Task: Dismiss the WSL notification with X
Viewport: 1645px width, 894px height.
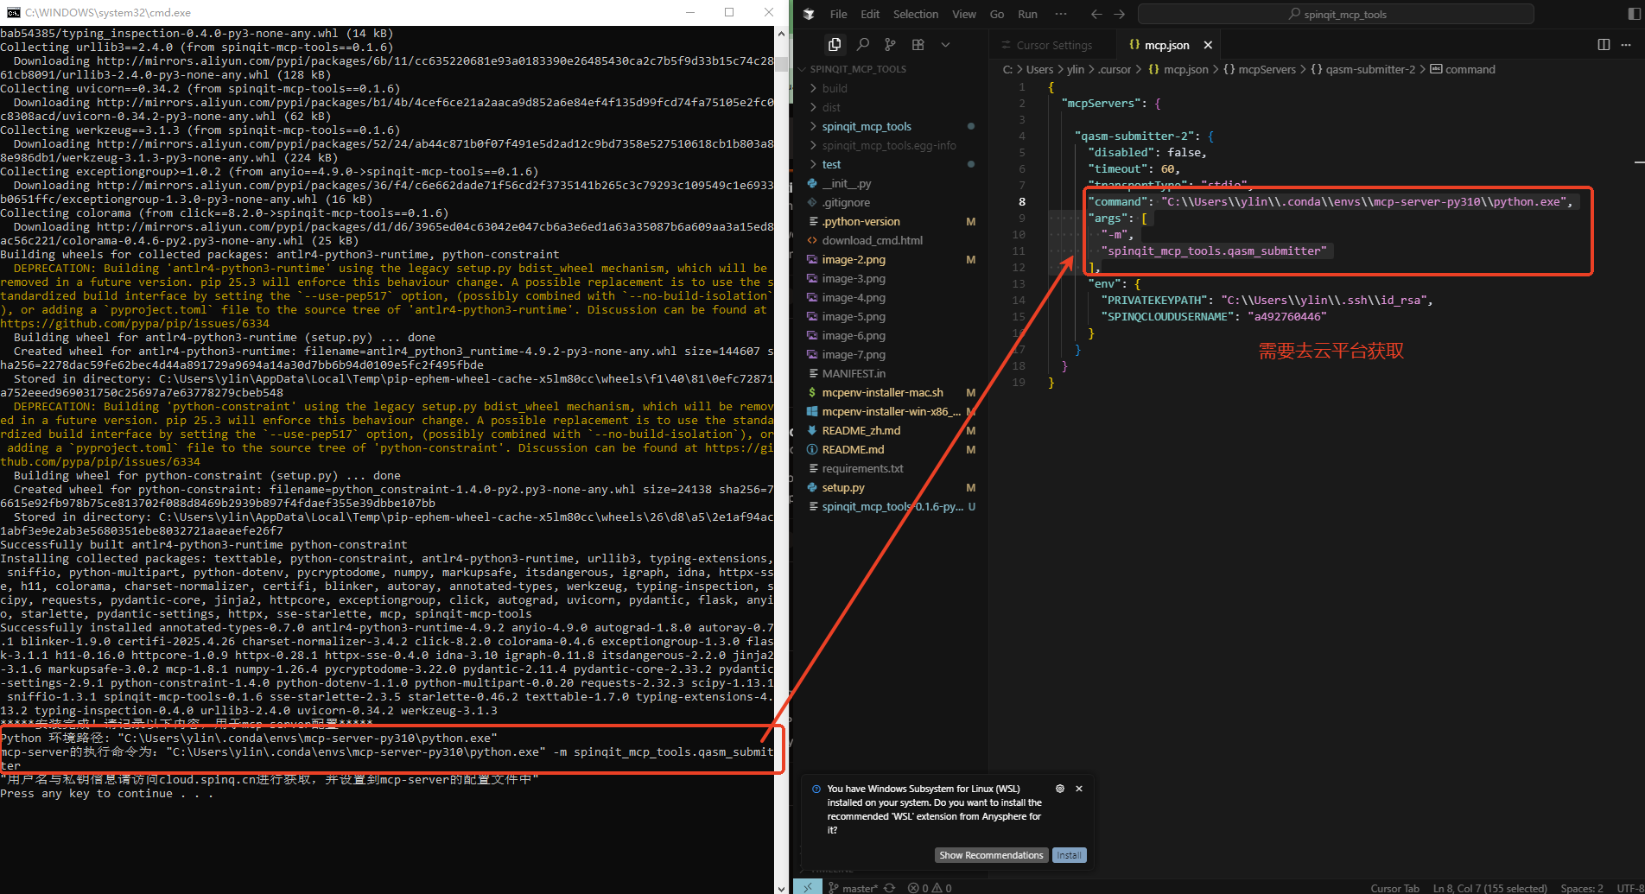Action: [1079, 789]
